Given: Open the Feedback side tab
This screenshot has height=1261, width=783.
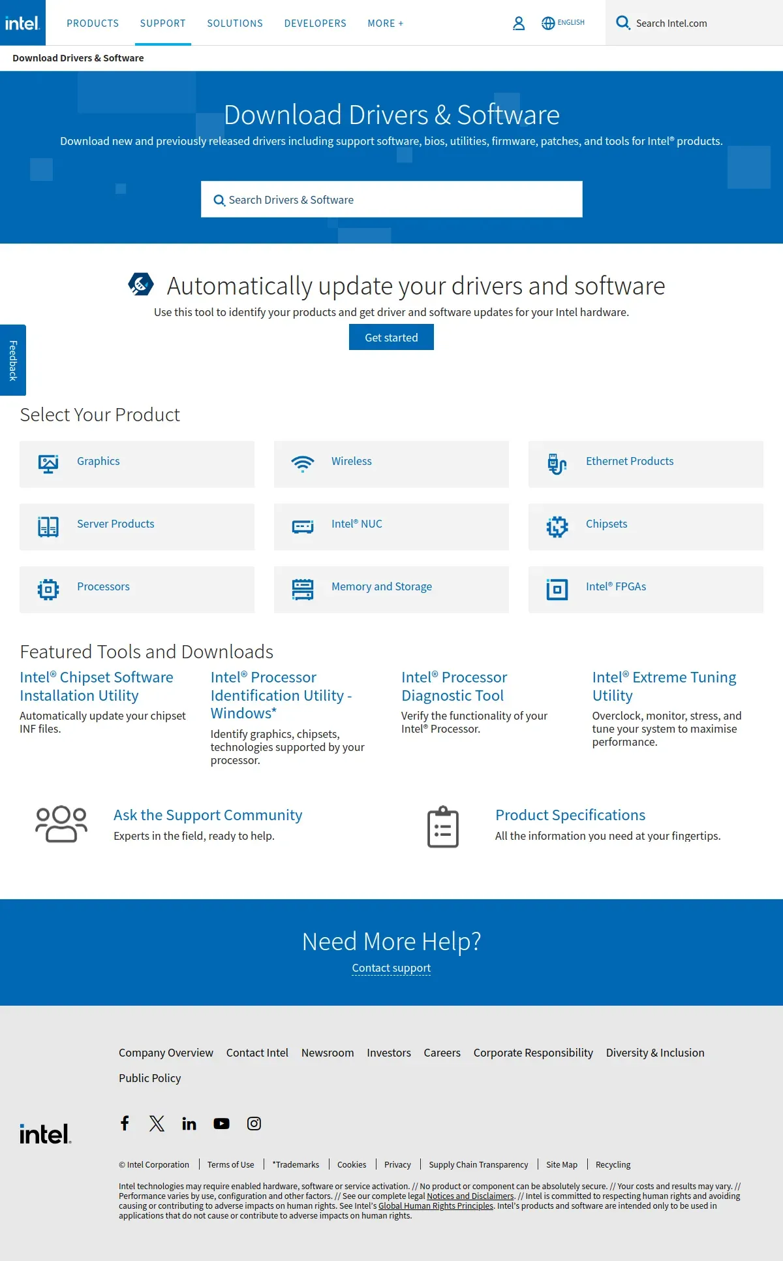Looking at the screenshot, I should click(13, 360).
